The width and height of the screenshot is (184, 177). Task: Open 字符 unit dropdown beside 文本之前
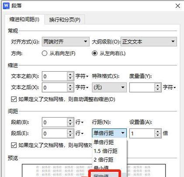pos(82,76)
